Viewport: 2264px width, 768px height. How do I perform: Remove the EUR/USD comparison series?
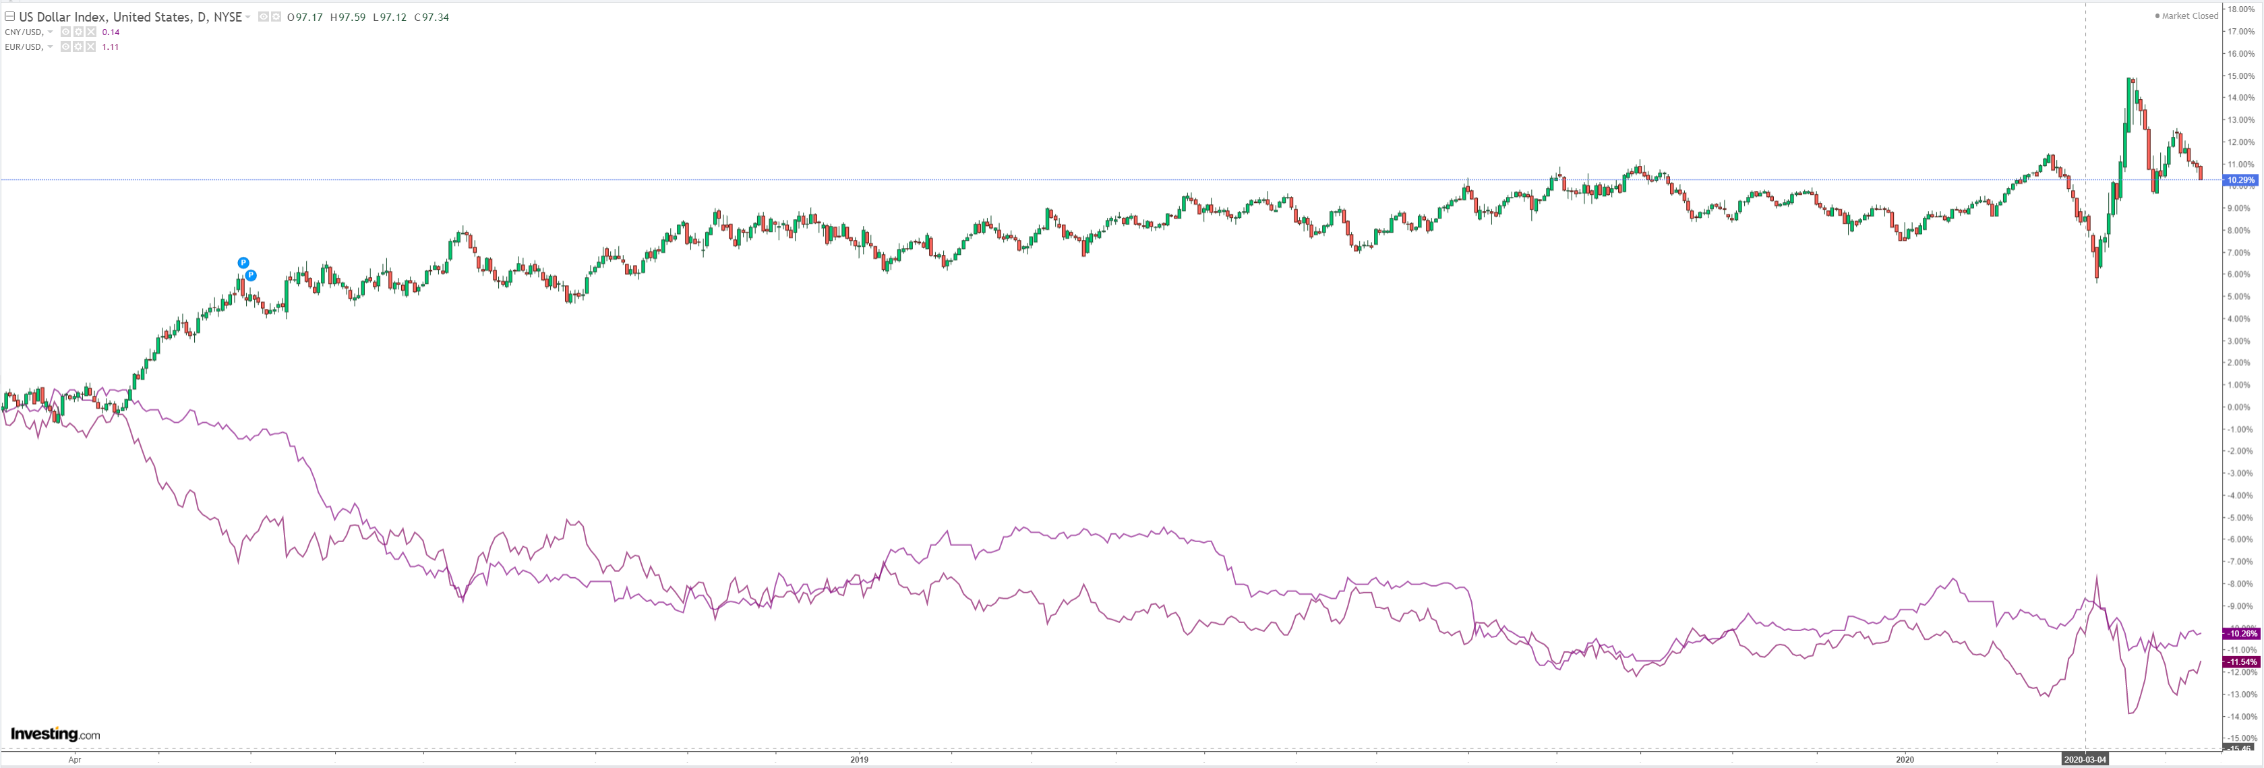(x=90, y=47)
